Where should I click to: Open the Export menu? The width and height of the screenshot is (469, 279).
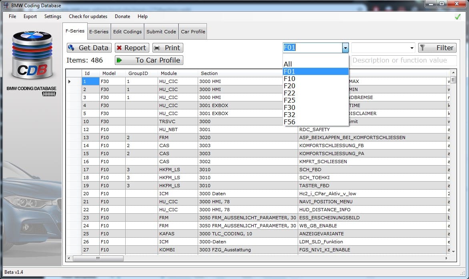[30, 16]
